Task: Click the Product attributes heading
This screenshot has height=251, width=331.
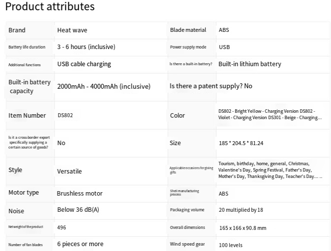Action: pyautogui.click(x=50, y=6)
